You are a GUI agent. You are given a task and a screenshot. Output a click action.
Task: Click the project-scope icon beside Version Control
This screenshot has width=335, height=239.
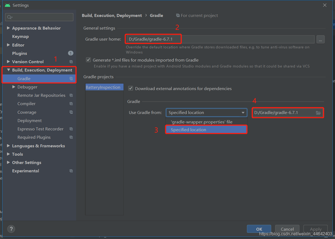click(71, 62)
